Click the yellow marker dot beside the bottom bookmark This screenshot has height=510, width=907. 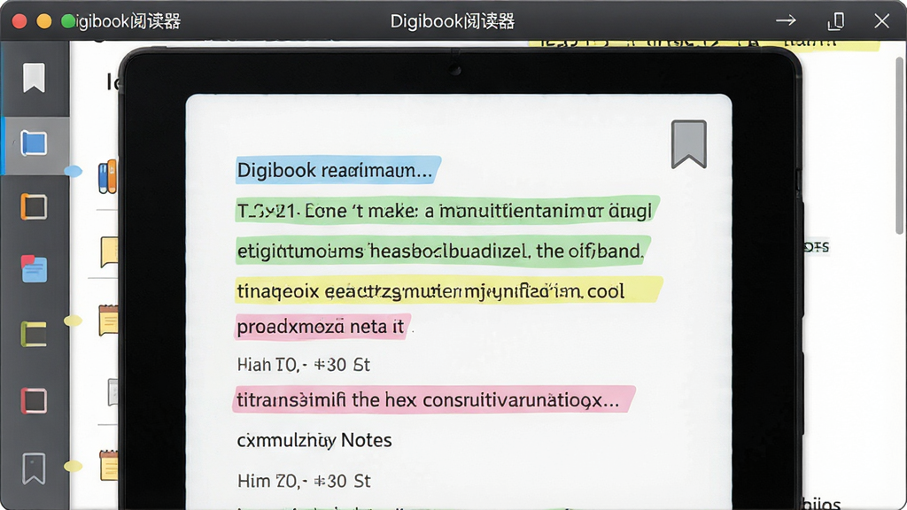coord(73,466)
